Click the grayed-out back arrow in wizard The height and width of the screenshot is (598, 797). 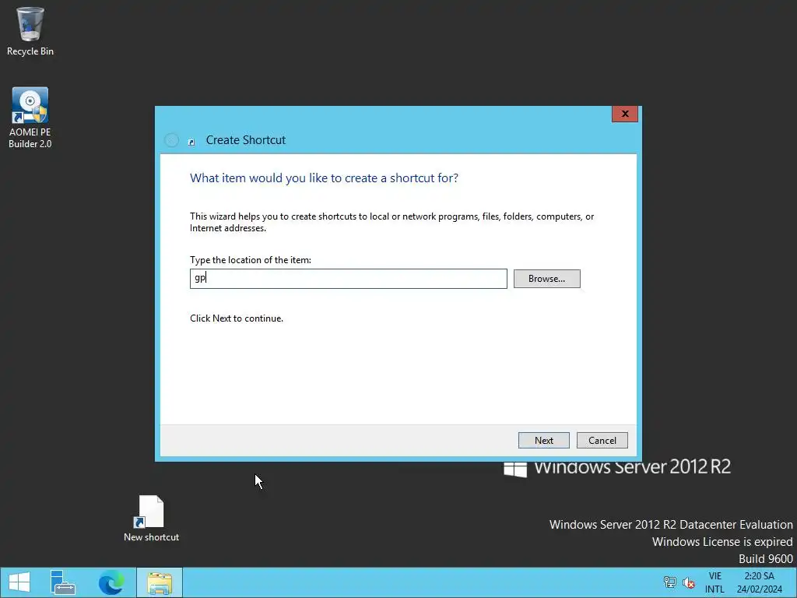[x=172, y=140]
